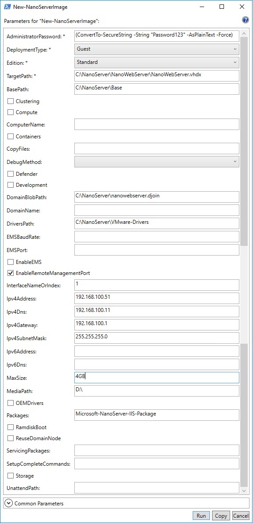This screenshot has width=253, height=523.
Task: Uncheck EnableRemoteManagementPort
Action: click(10, 273)
